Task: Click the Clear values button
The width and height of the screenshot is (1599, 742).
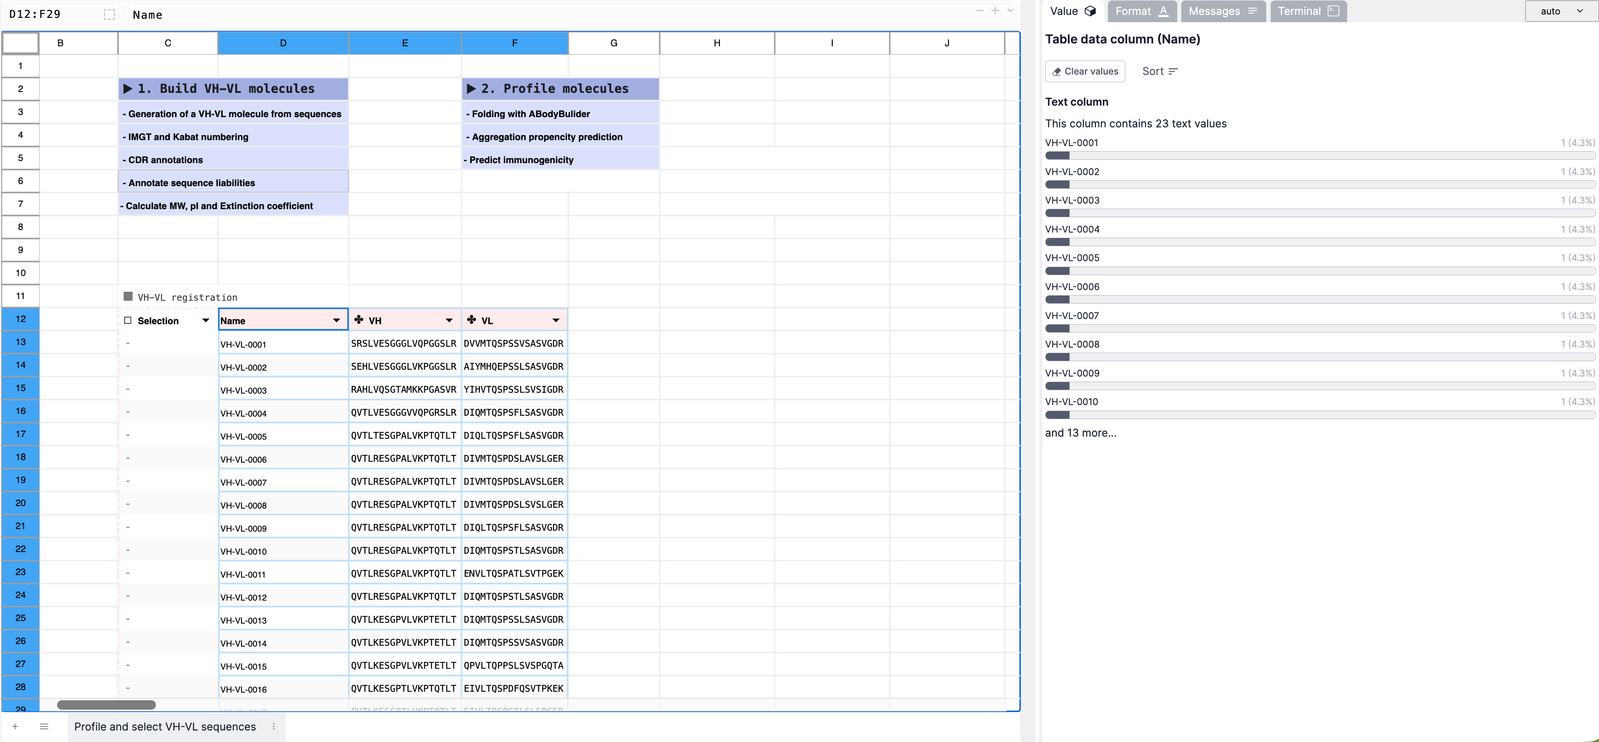Action: [1085, 72]
